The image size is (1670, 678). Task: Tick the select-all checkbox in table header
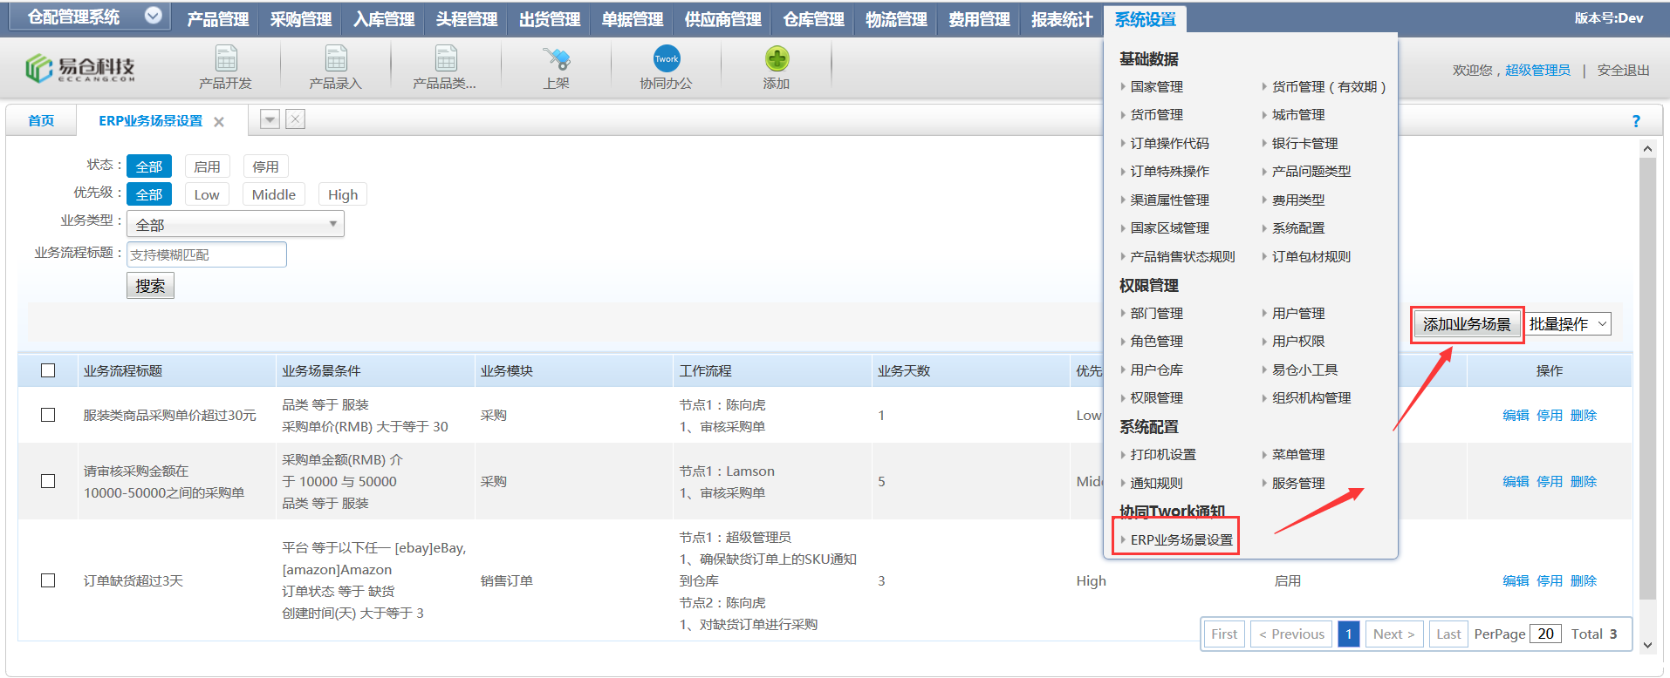point(48,370)
